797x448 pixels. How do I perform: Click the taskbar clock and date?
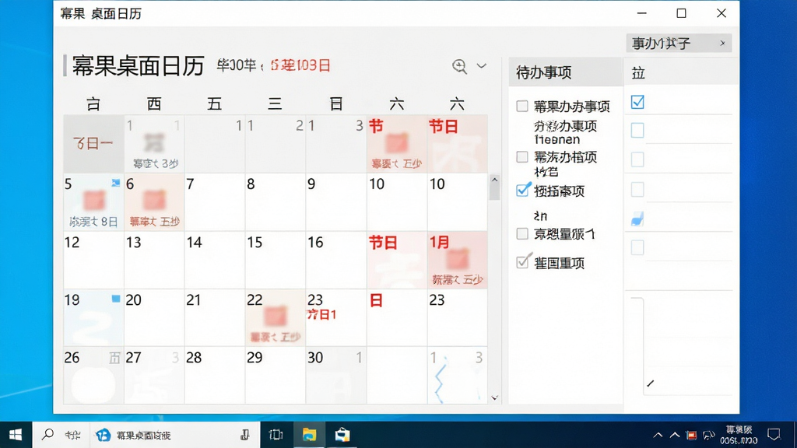click(x=739, y=435)
